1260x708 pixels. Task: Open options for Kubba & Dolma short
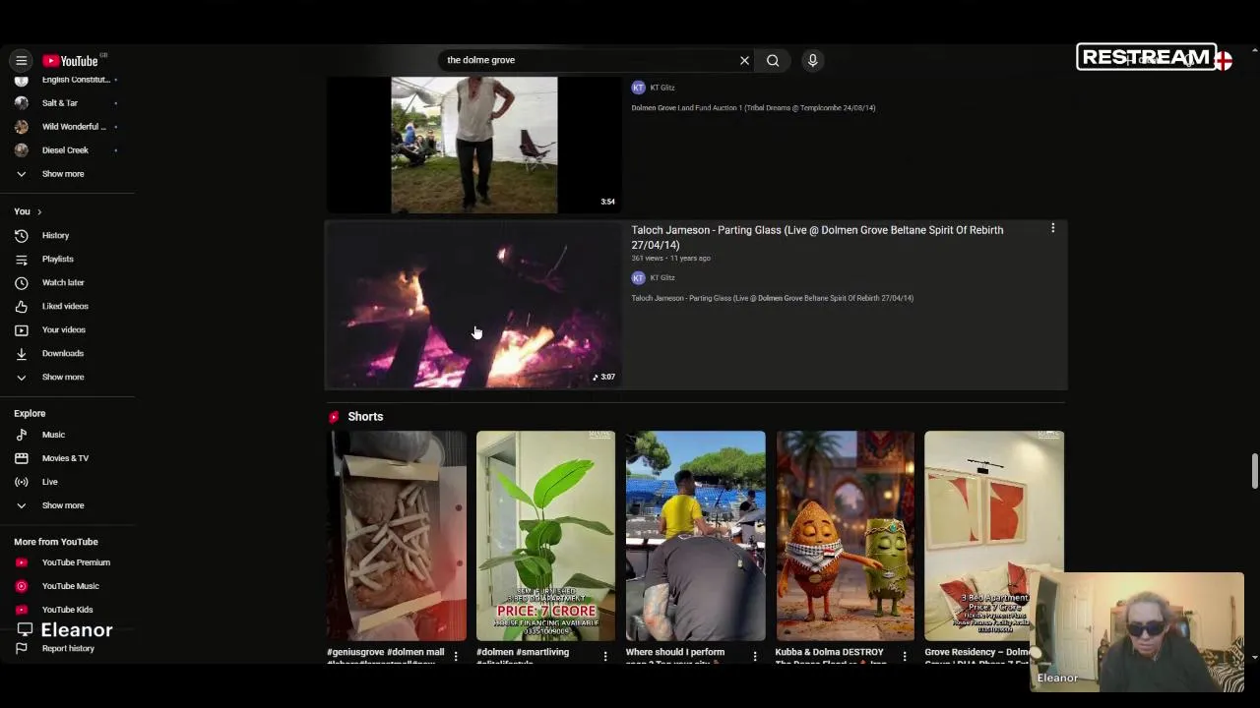click(905, 656)
